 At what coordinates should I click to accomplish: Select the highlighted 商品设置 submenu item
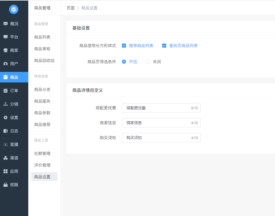(44, 177)
